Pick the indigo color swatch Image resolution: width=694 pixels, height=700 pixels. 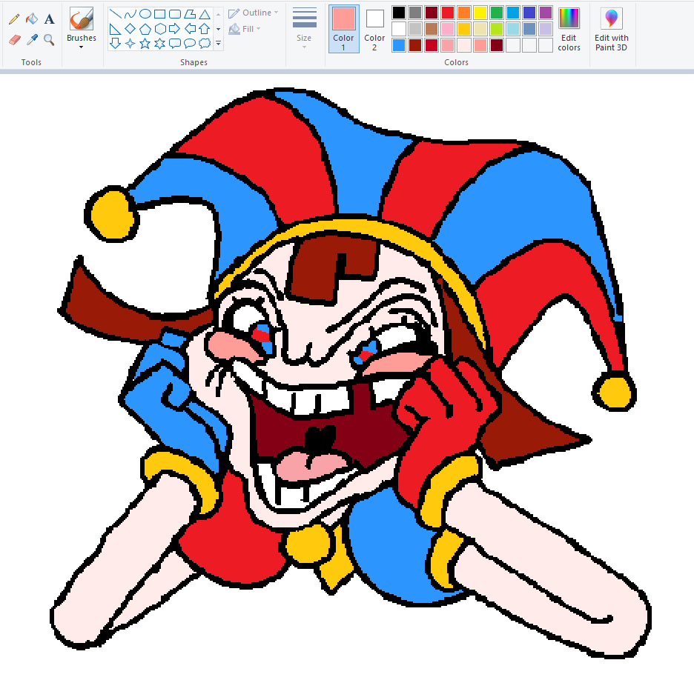529,13
